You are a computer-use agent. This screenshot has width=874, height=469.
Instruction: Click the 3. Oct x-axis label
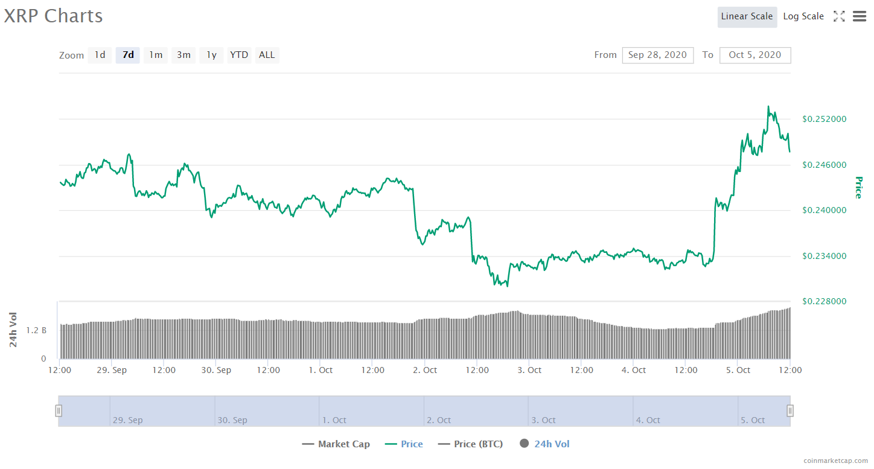click(529, 370)
